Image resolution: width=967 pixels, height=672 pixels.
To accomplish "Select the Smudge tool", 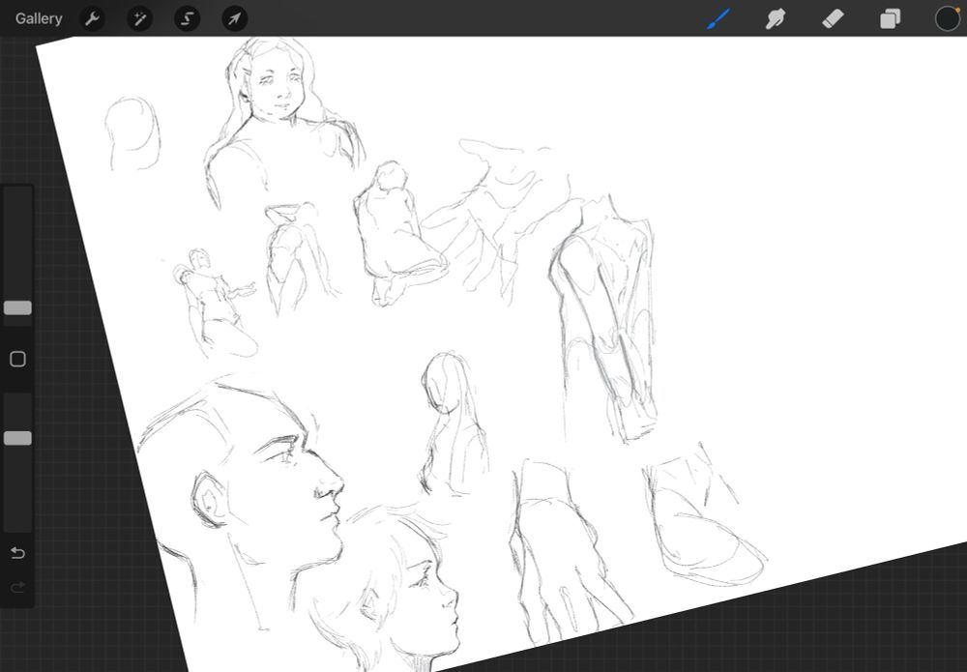I will coord(776,18).
